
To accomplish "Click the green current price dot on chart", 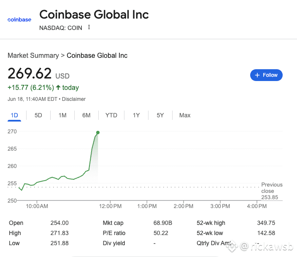I will pos(98,133).
